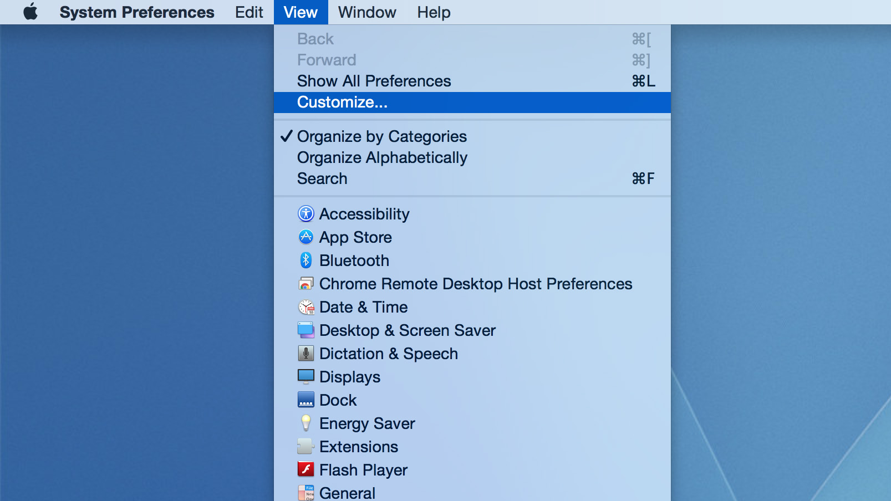This screenshot has height=501, width=891.
Task: Click the Date & Time clock icon
Action: click(306, 306)
